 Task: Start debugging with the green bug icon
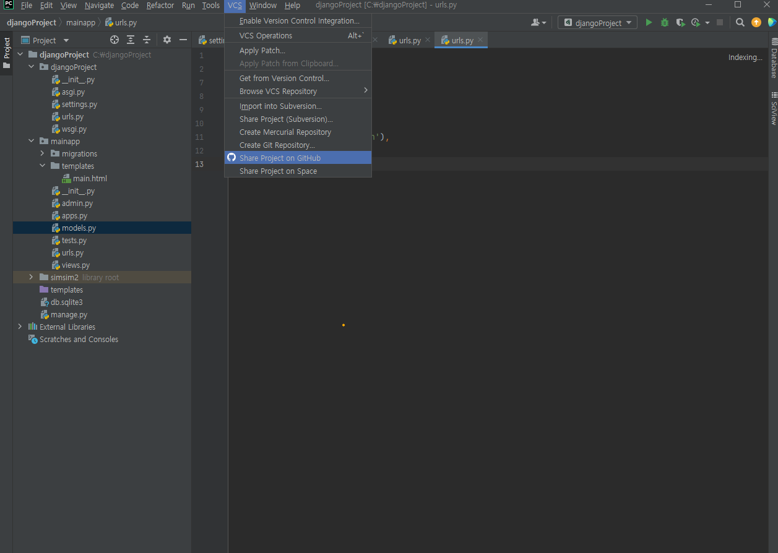click(x=665, y=22)
